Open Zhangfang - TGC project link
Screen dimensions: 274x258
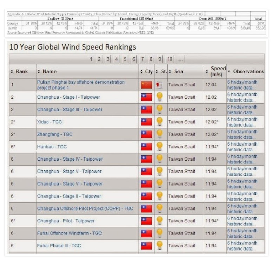point(55,134)
